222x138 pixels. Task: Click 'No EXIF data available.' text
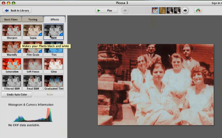click(24, 125)
